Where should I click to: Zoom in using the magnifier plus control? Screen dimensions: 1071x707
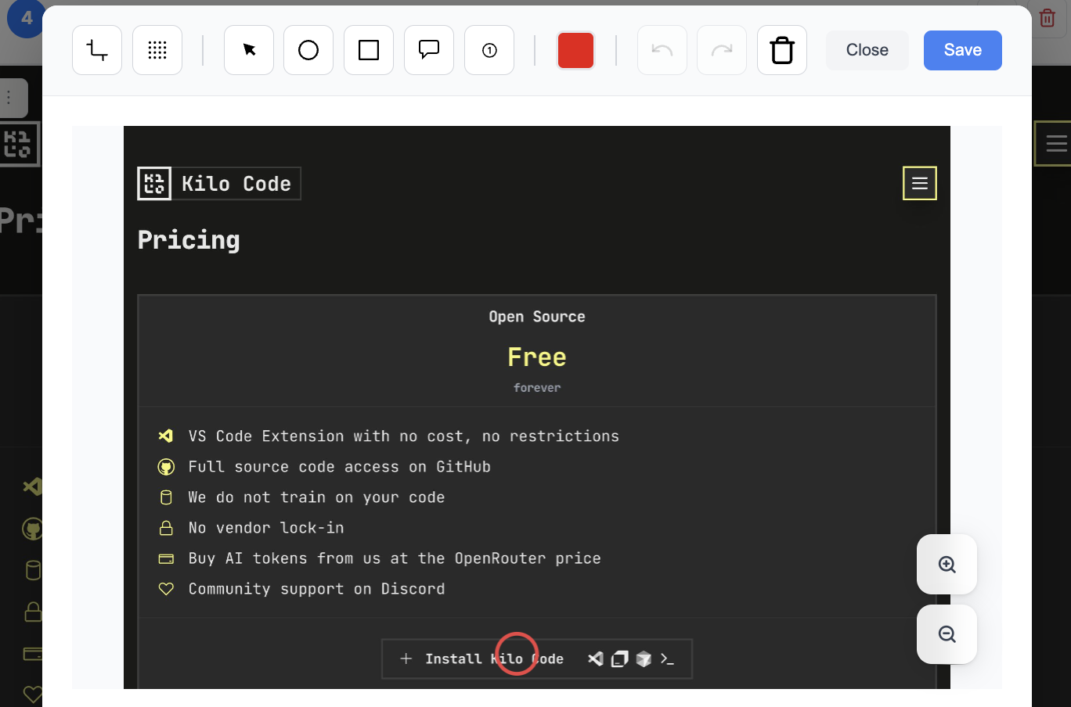[x=947, y=564]
